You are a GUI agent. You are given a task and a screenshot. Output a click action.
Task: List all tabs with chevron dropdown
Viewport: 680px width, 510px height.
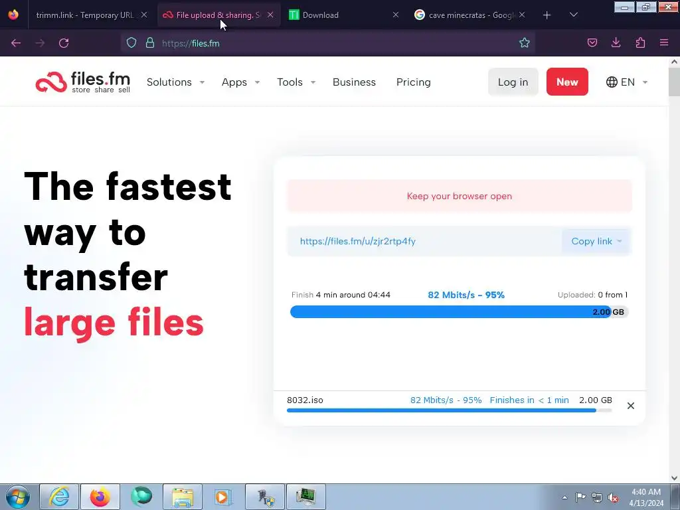[573, 15]
